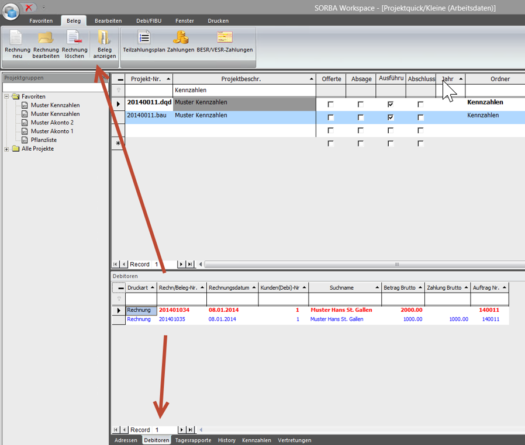Expand the Alle Projekte tree node

coord(7,149)
